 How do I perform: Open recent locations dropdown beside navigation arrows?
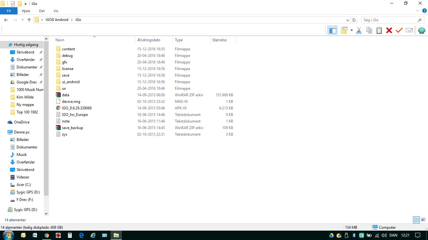coord(23,20)
